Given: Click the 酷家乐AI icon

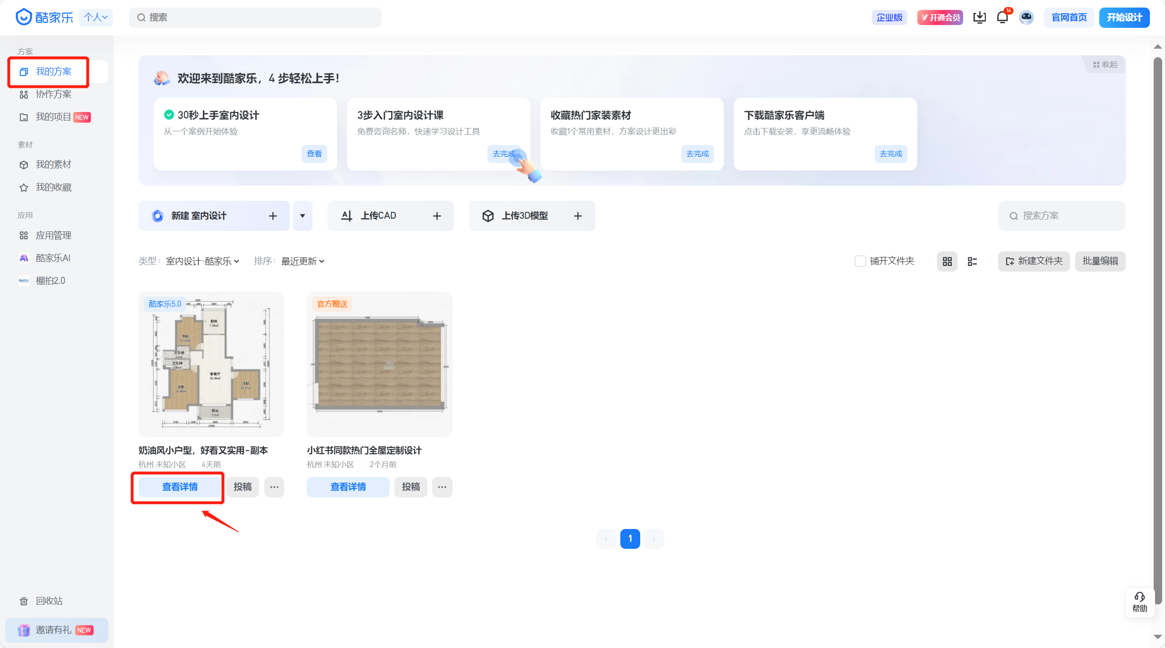Looking at the screenshot, I should point(24,258).
